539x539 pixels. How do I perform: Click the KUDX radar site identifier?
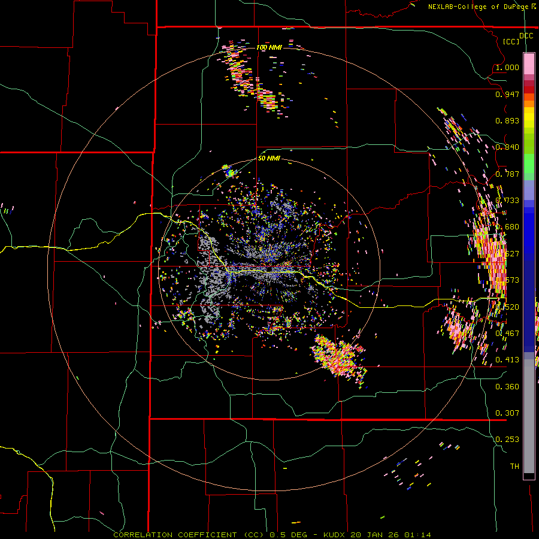tap(335, 535)
